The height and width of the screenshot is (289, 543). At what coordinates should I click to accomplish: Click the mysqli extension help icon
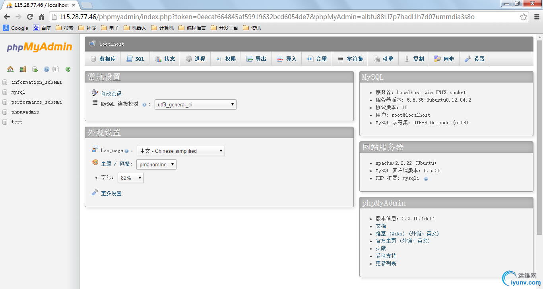[x=426, y=179]
